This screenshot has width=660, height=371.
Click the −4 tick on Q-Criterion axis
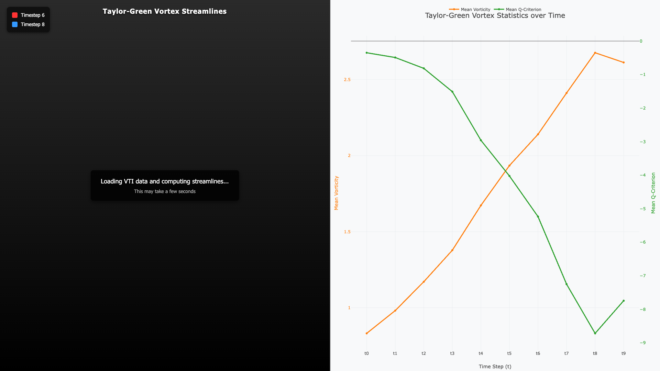642,175
